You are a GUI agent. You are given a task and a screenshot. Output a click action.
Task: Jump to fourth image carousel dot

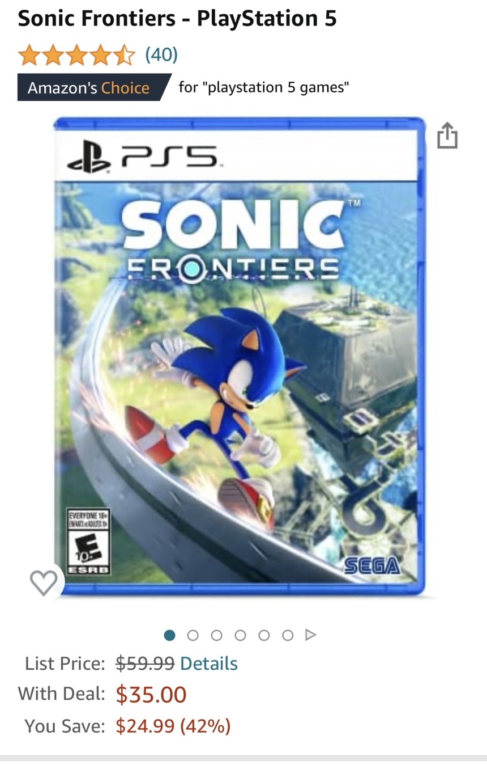(240, 635)
